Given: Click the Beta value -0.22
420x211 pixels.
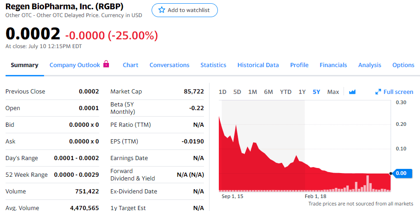Looking at the screenshot, I should 197,108.
